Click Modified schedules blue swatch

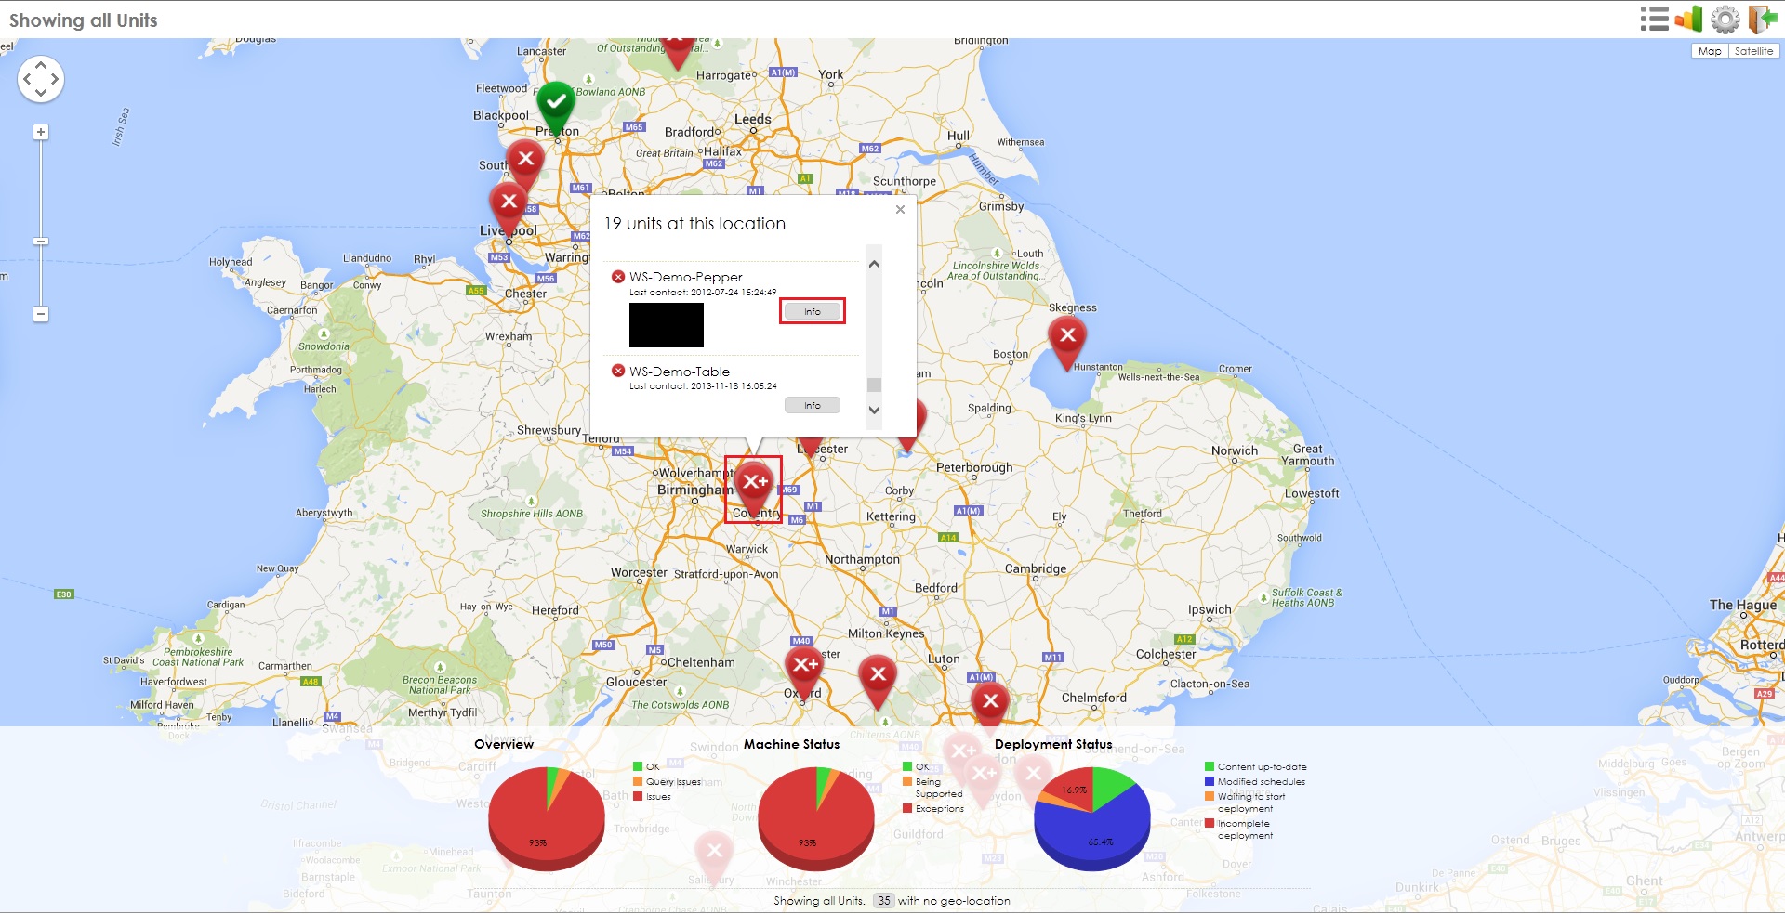(1210, 781)
